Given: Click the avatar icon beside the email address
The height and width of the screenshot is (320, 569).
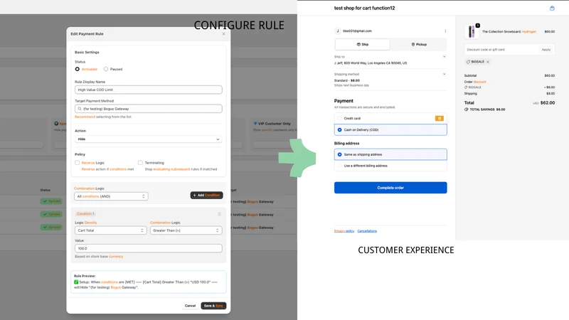Looking at the screenshot, I should [x=337, y=31].
